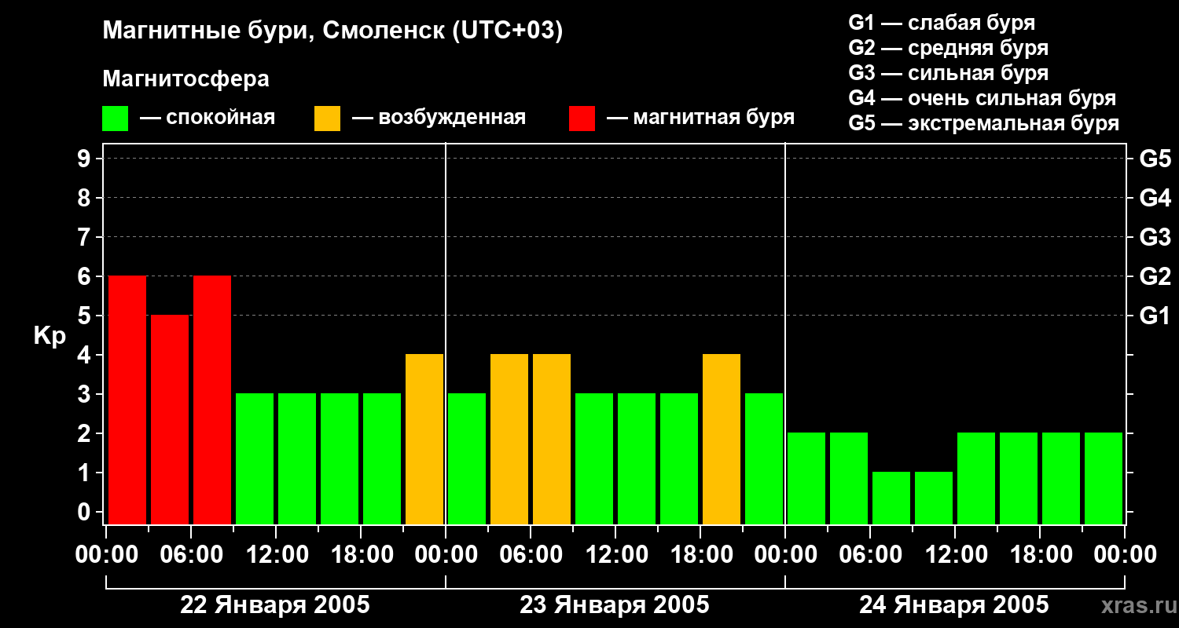Screen dimensions: 1179x628
Task: Click the G5 storm level label on axis
Action: pos(1155,159)
